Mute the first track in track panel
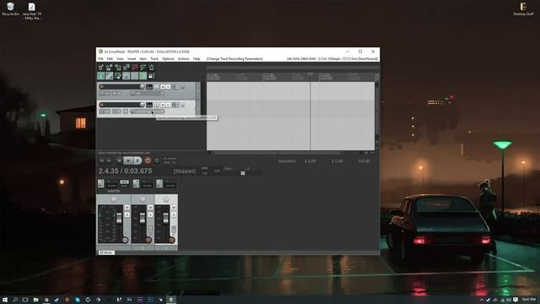This screenshot has width=540, height=304. coord(163,87)
